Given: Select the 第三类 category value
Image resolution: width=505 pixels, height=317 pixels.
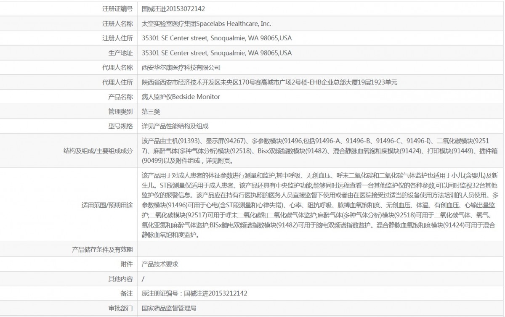Looking at the screenshot, I should pyautogui.click(x=151, y=111).
